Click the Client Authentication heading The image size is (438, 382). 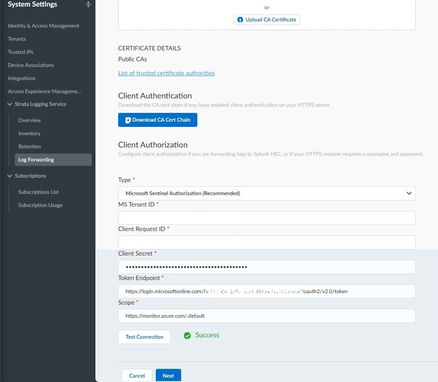(155, 96)
